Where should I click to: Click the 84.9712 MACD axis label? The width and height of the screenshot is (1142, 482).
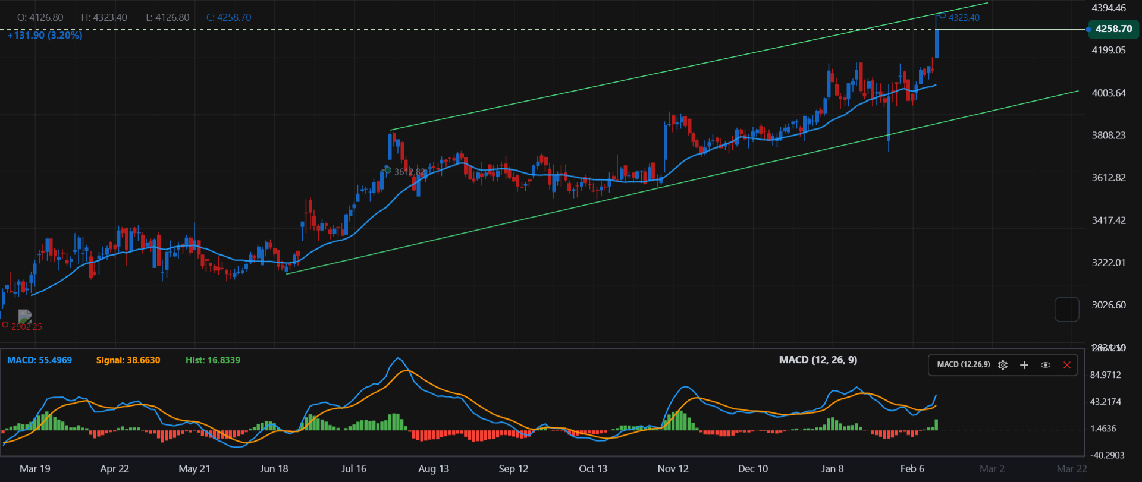[1105, 375]
